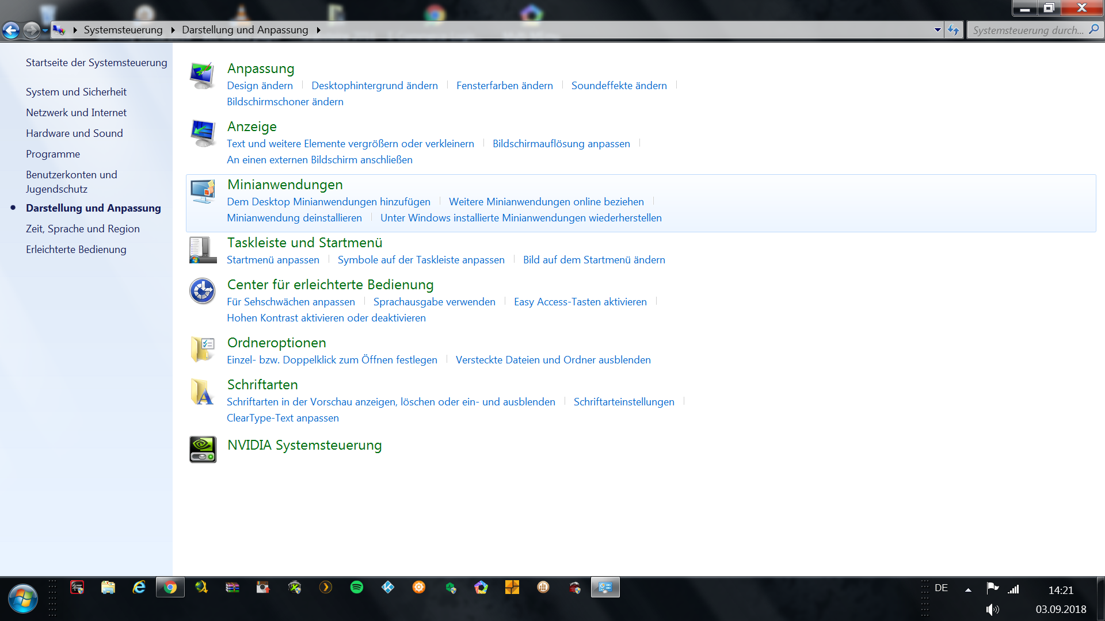
Task: Click the Anzeige monitor icon
Action: (x=203, y=133)
